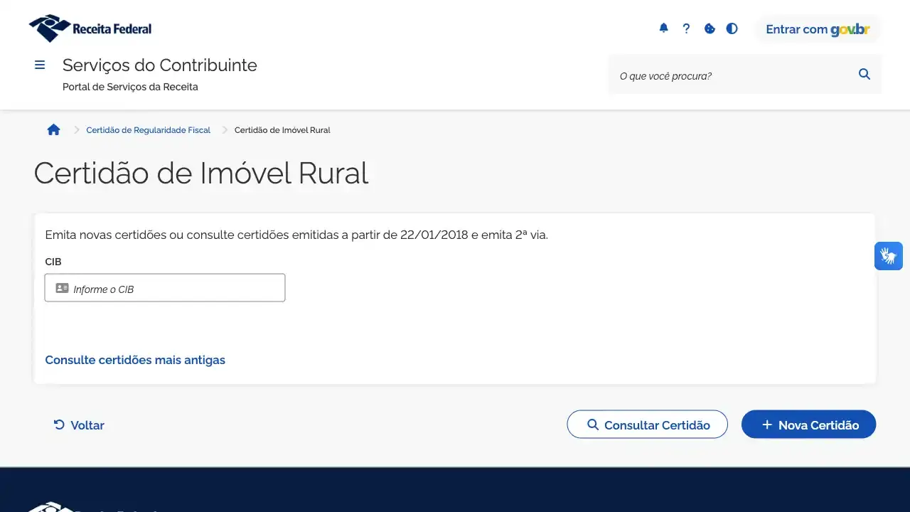This screenshot has height=512, width=910.
Task: Open cookie preferences icon
Action: 710,28
